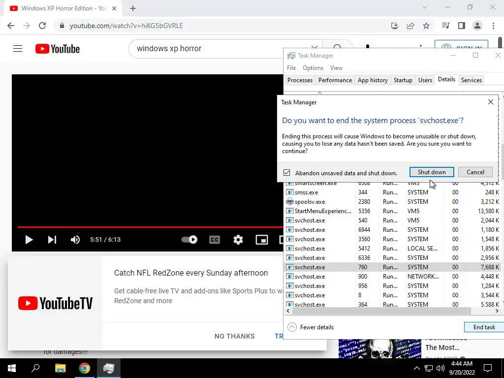Image resolution: width=504 pixels, height=378 pixels.
Task: Toggle 'Abandon unsaved data and shut down' checkbox
Action: point(287,173)
